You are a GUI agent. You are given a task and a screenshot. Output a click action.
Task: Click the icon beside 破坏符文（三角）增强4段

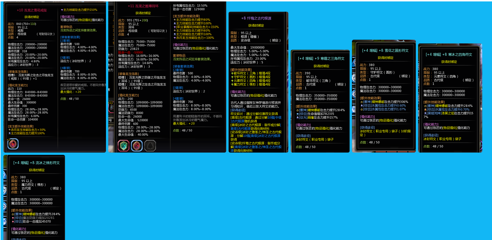(x=232, y=73)
